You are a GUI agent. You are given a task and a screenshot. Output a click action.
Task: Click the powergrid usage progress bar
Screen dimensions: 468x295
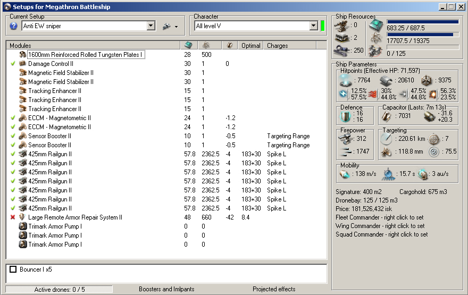tap(423, 35)
